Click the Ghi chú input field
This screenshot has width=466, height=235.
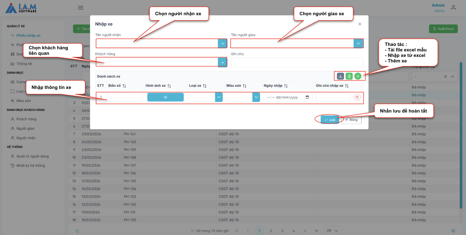297,63
